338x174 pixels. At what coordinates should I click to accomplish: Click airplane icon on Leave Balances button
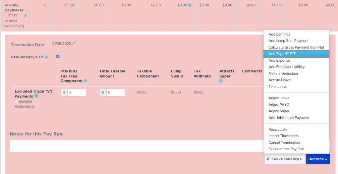click(x=268, y=159)
